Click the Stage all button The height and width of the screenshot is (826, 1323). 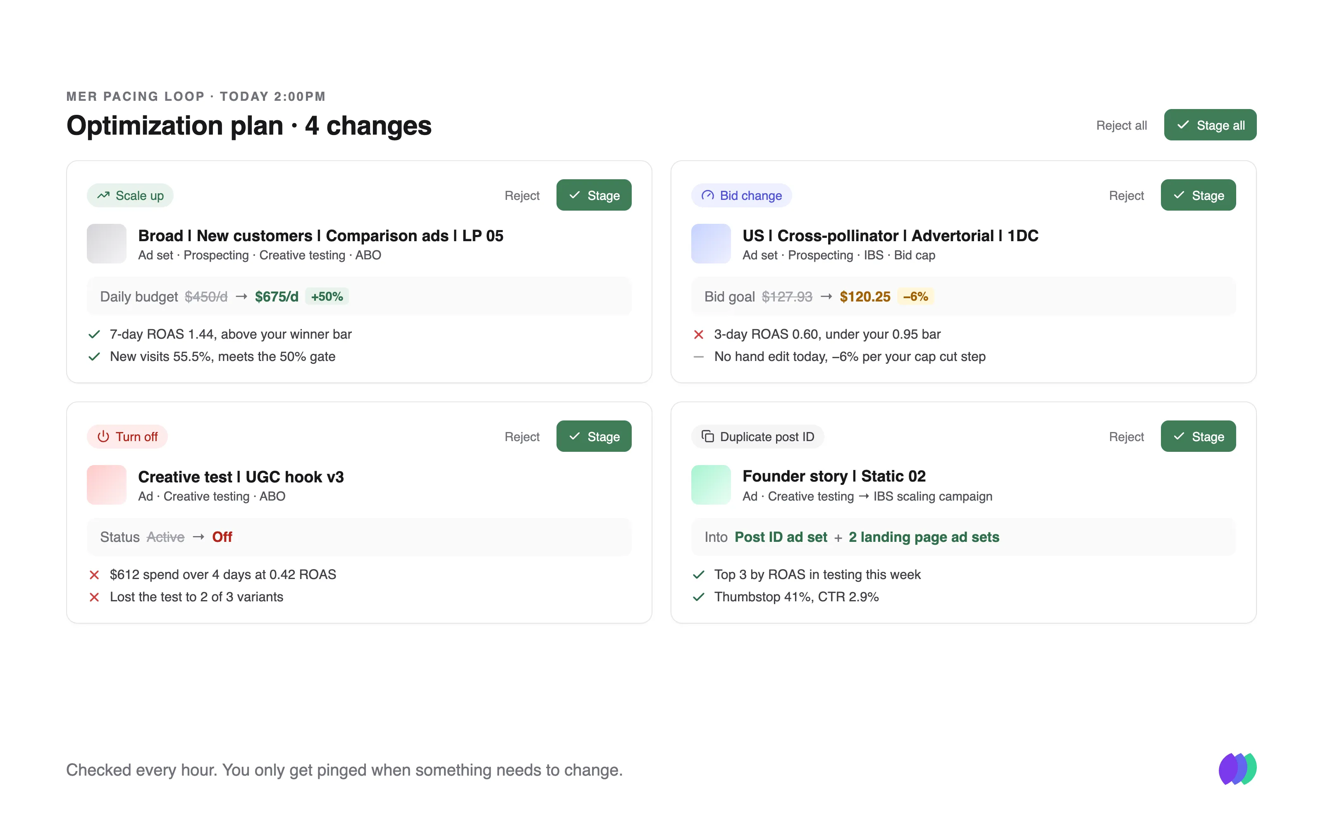(1210, 125)
